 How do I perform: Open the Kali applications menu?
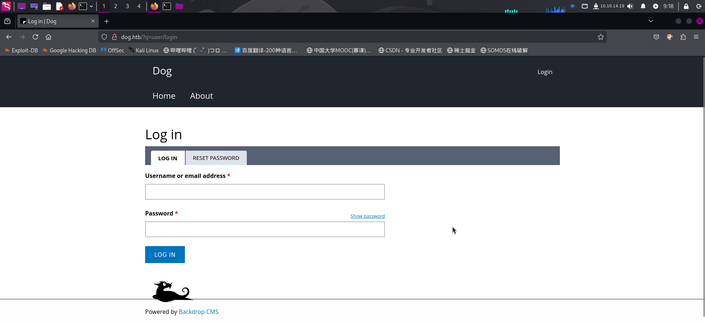(6, 6)
